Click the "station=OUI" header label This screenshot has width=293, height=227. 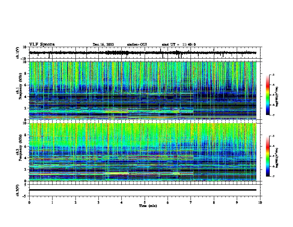tap(137, 45)
